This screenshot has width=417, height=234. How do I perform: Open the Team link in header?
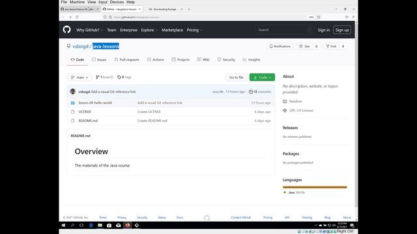point(111,30)
